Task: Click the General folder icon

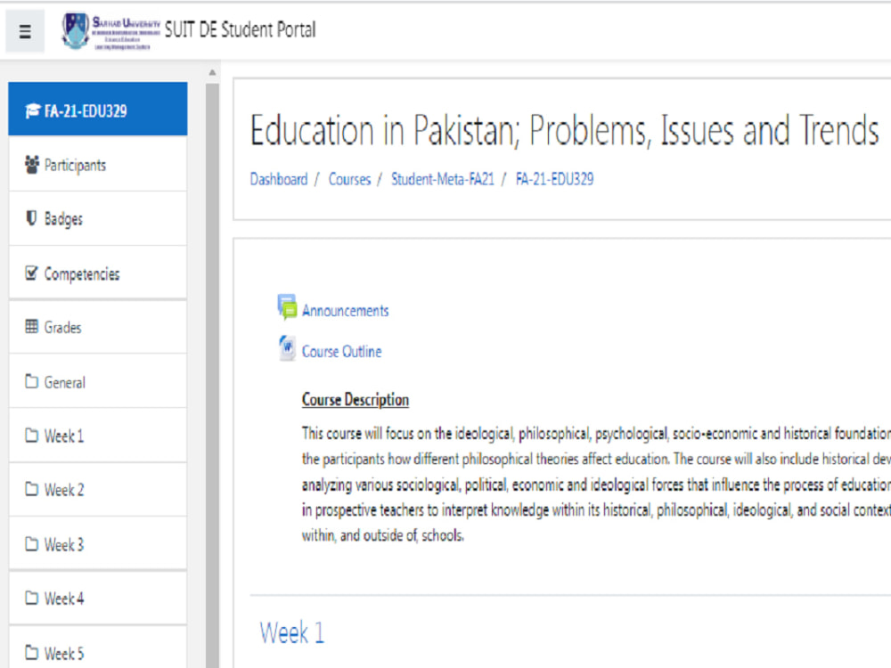Action: click(x=32, y=381)
